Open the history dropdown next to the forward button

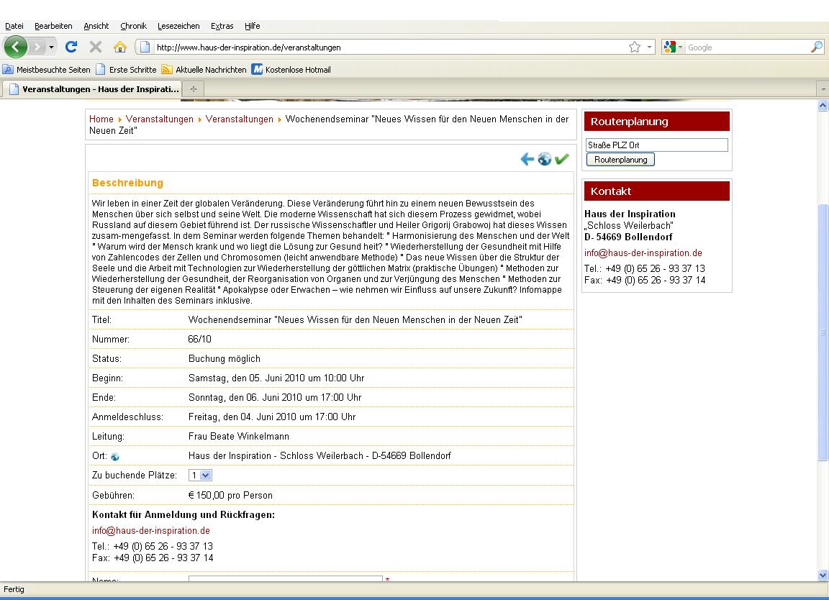click(x=51, y=47)
